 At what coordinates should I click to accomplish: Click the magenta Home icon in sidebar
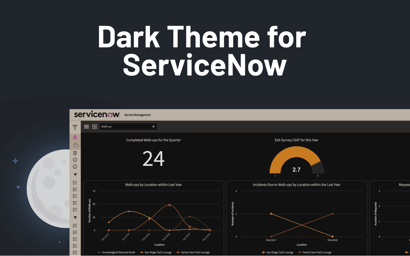pyautogui.click(x=75, y=137)
